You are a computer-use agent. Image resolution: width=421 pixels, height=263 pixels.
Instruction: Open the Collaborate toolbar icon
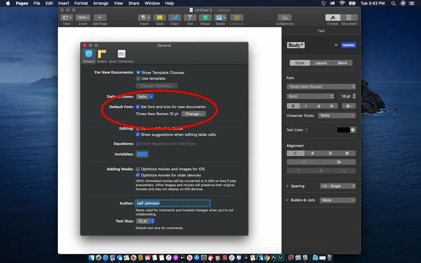click(284, 18)
